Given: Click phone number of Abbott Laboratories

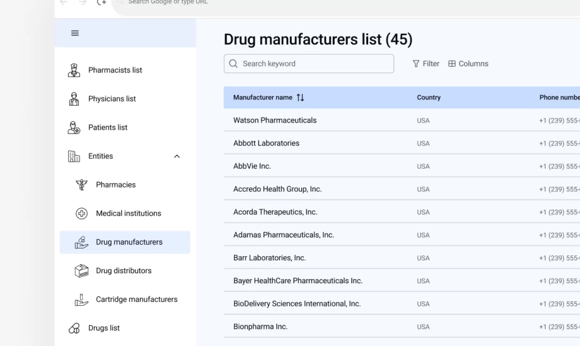Looking at the screenshot, I should [559, 143].
